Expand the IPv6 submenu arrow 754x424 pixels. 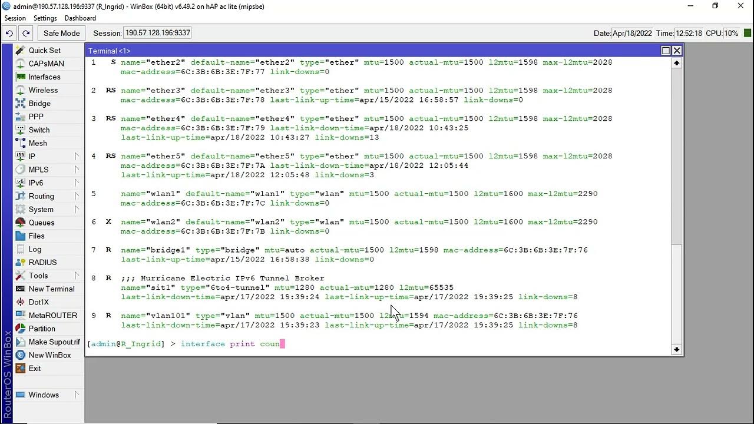coord(77,183)
